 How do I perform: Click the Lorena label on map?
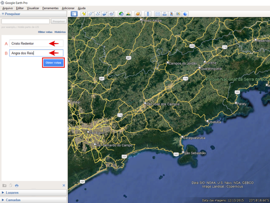pos(211,63)
